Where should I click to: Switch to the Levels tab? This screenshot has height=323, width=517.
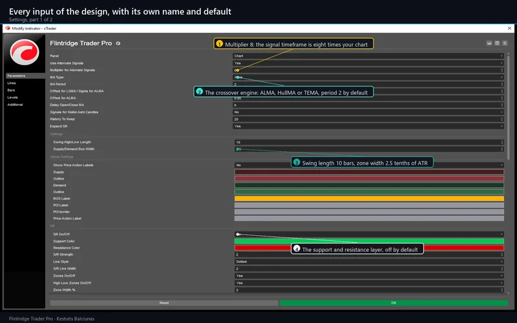(x=12, y=98)
